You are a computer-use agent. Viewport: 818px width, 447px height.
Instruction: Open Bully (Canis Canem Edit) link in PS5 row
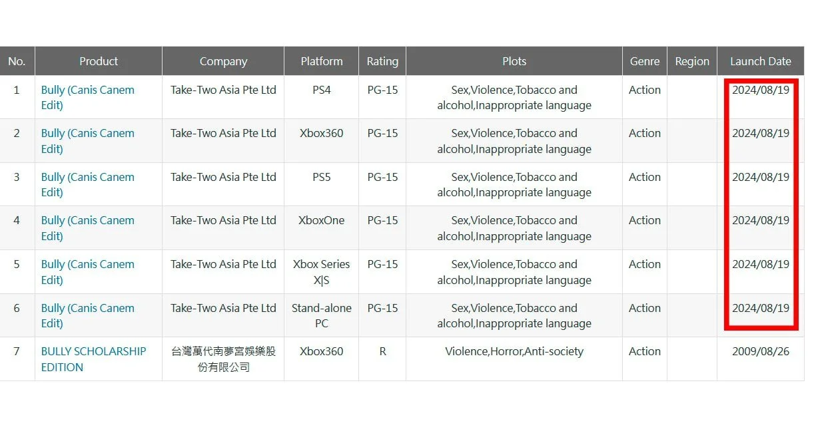(87, 184)
